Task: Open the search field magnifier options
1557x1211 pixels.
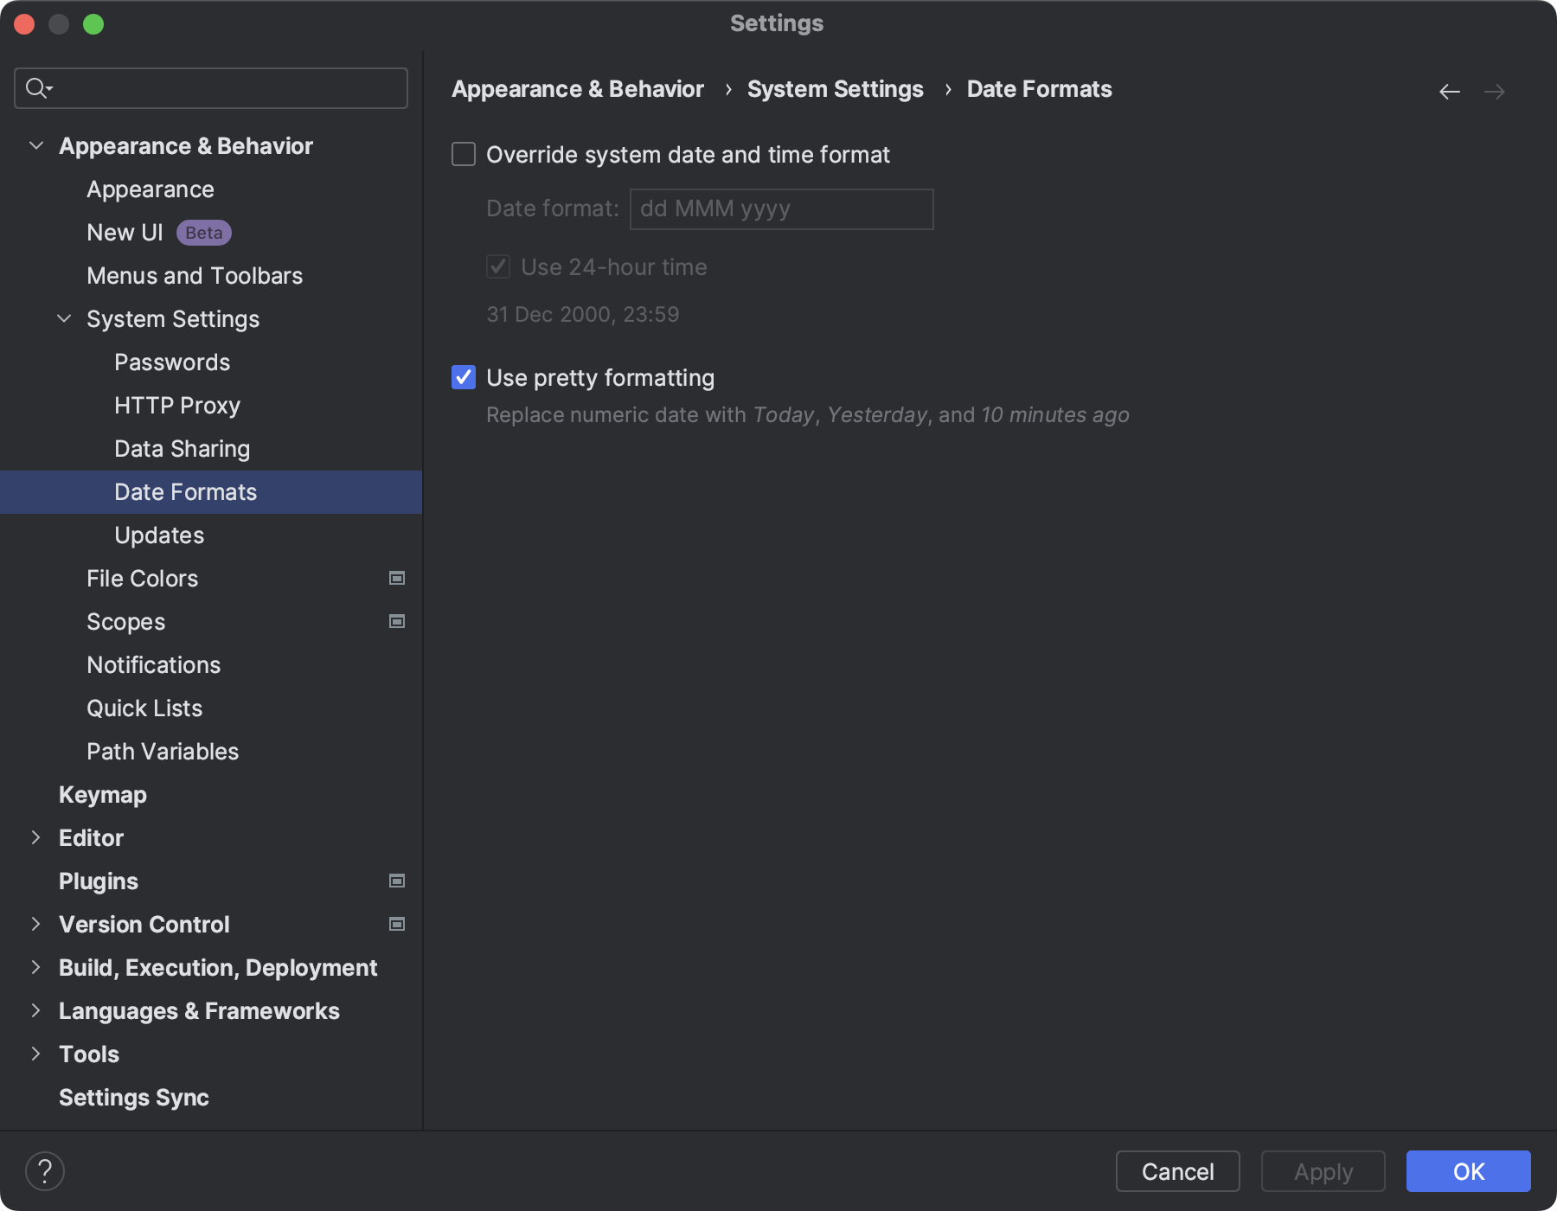Action: pos(38,87)
